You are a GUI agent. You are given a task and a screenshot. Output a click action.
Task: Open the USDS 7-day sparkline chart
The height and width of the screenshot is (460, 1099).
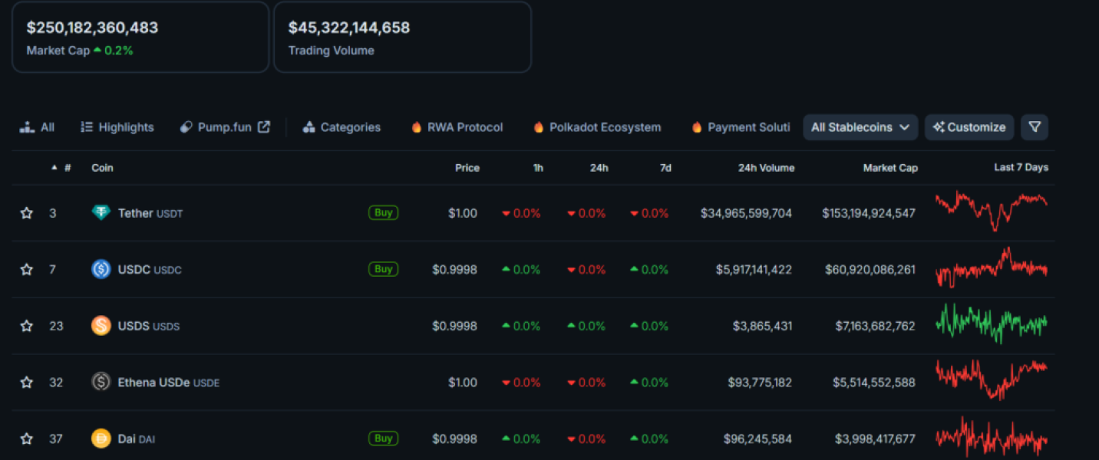coord(991,324)
